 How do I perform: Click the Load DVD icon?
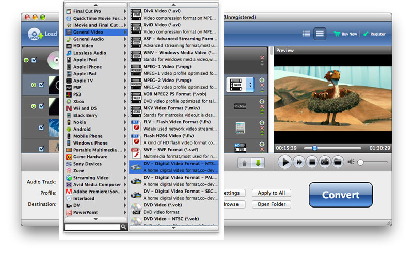pos(35,34)
